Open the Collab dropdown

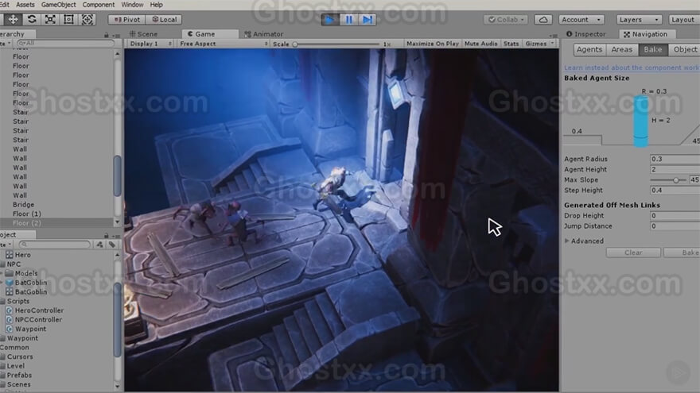pyautogui.click(x=506, y=20)
